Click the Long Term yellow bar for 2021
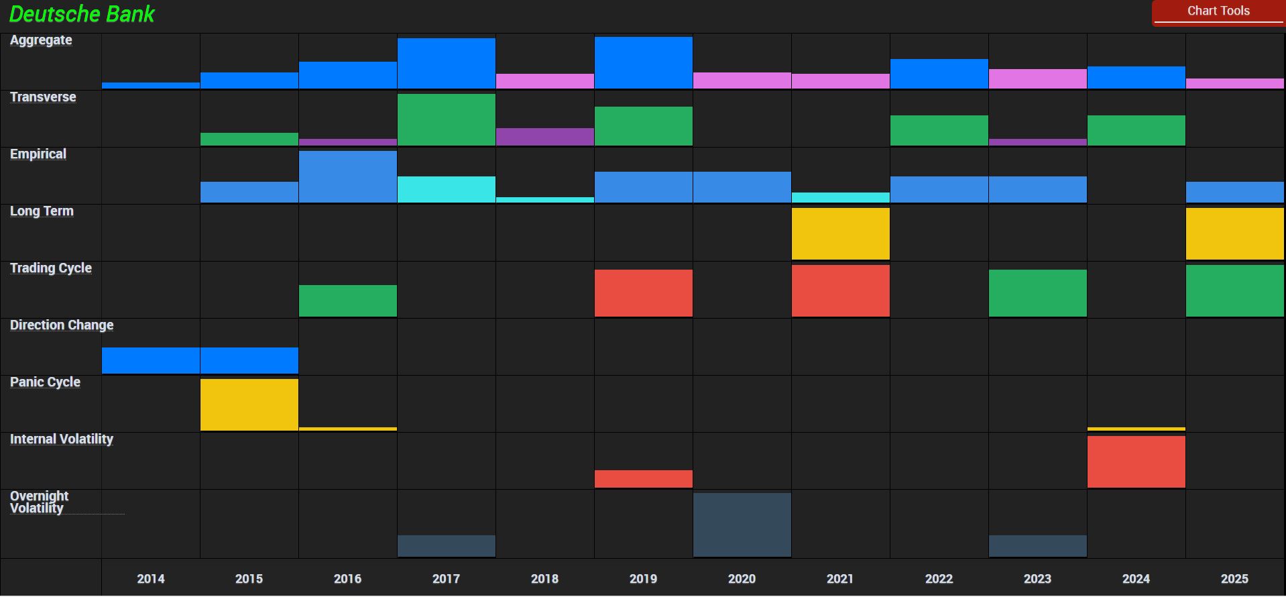 pos(841,233)
